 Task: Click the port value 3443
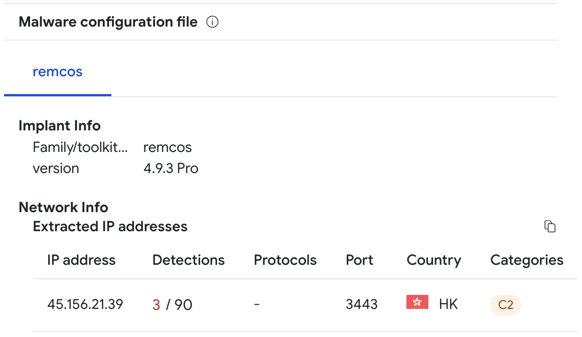pyautogui.click(x=362, y=304)
